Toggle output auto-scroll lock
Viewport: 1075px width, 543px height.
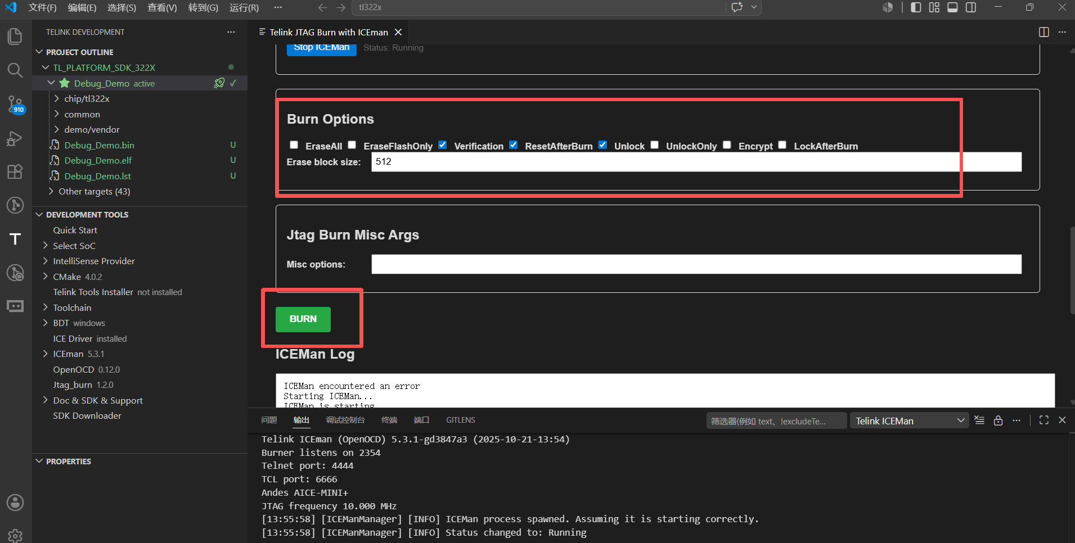(998, 420)
